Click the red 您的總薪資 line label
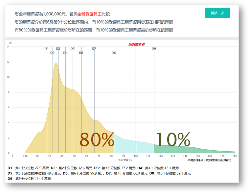The width and height of the screenshot is (249, 193). pos(137,44)
